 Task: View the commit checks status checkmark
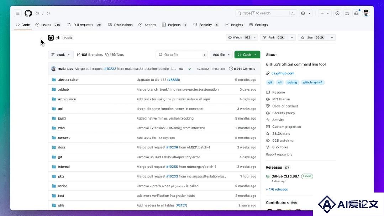(190, 69)
